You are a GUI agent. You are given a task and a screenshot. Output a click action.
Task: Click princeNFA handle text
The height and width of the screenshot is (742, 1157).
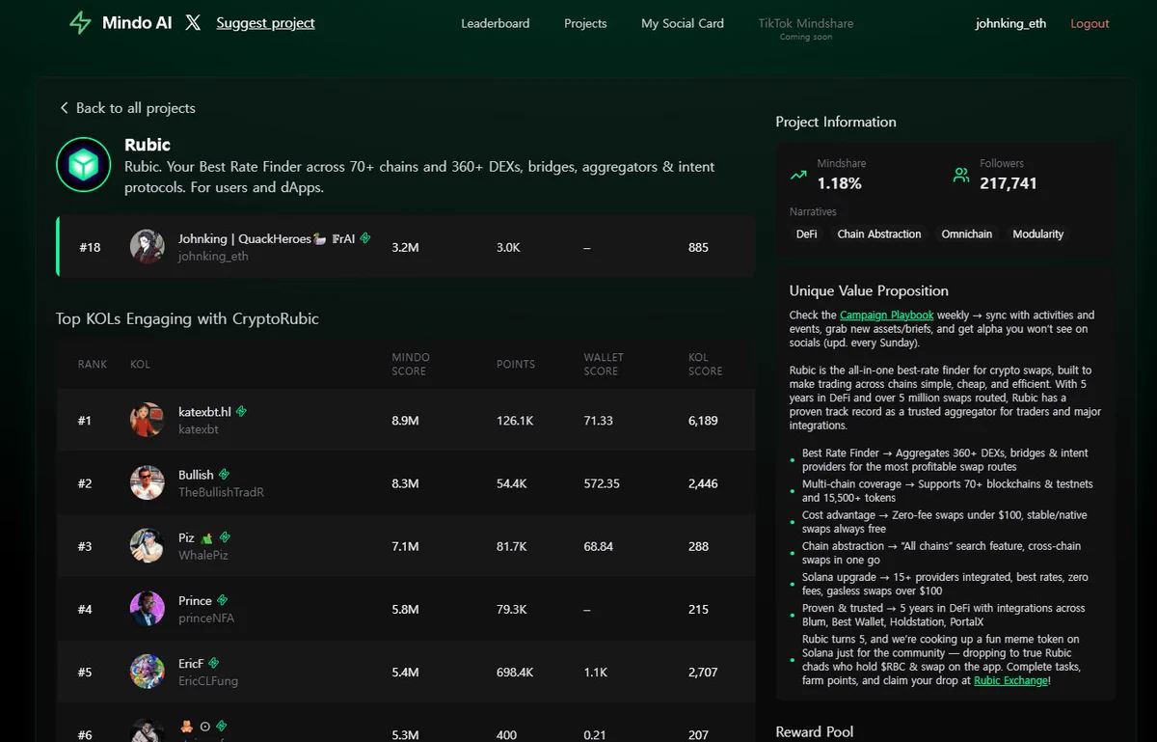206,618
